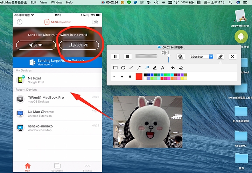Open Spotlight search
The image size is (252, 173).
coord(230,2)
